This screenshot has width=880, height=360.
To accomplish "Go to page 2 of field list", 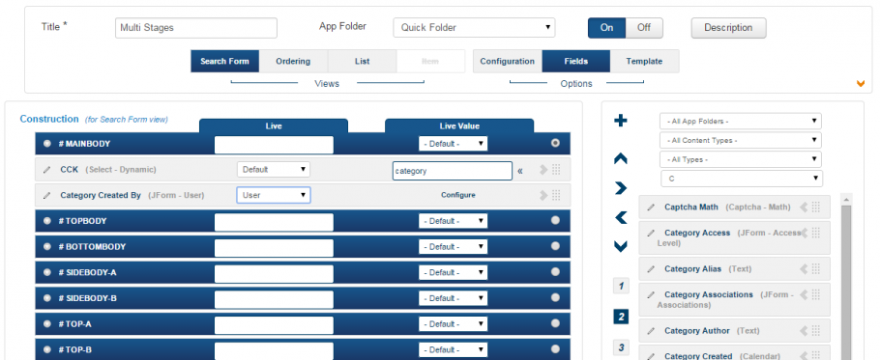I will point(621,317).
